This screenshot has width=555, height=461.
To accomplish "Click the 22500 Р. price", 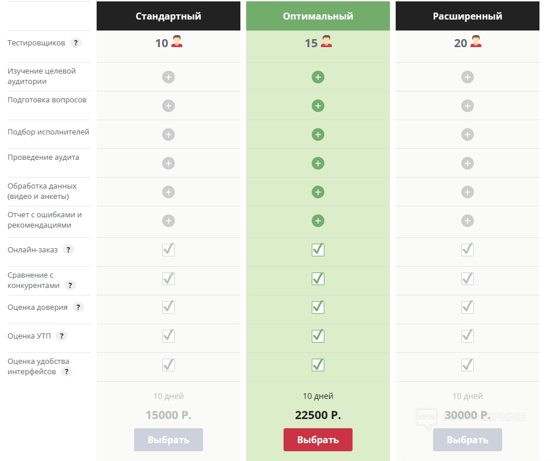I will point(318,415).
